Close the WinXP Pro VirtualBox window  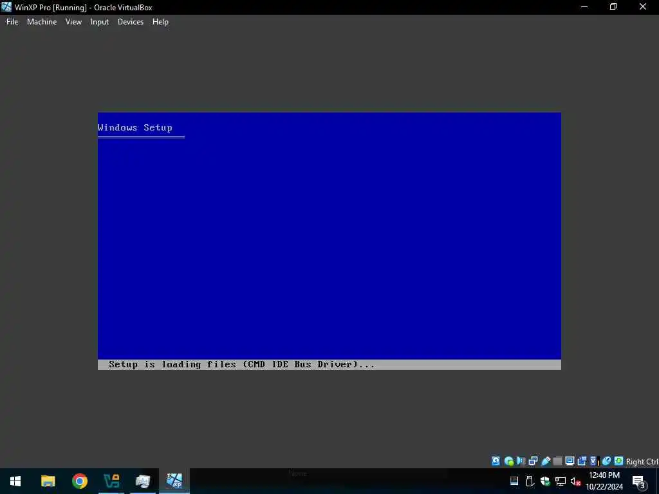643,7
